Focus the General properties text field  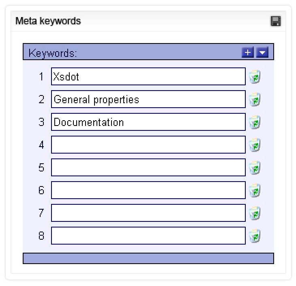pos(148,99)
